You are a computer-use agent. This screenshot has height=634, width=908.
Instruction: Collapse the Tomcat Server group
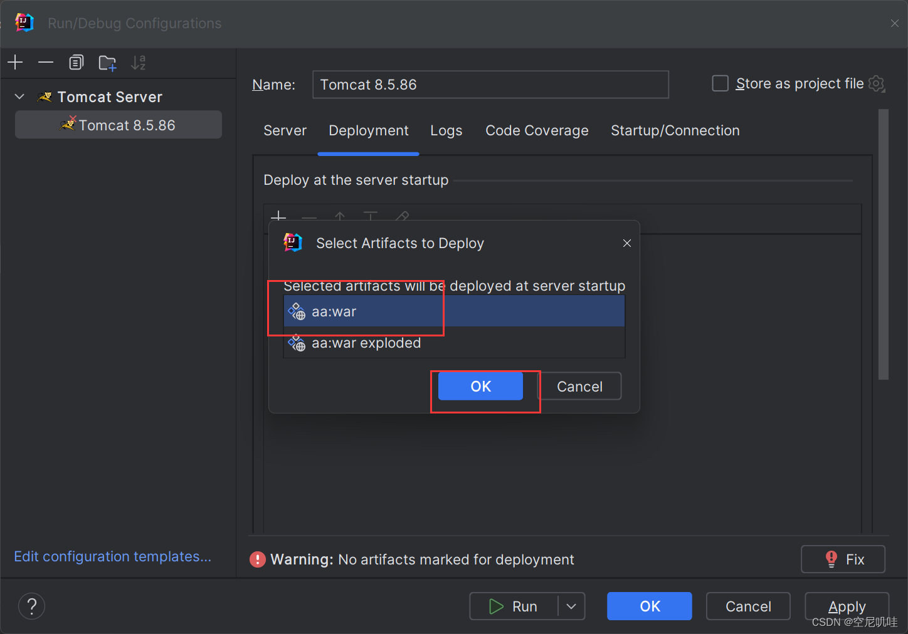click(x=19, y=96)
